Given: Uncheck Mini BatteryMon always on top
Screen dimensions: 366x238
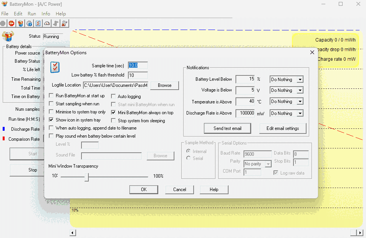Looking at the screenshot, I should (x=113, y=112).
